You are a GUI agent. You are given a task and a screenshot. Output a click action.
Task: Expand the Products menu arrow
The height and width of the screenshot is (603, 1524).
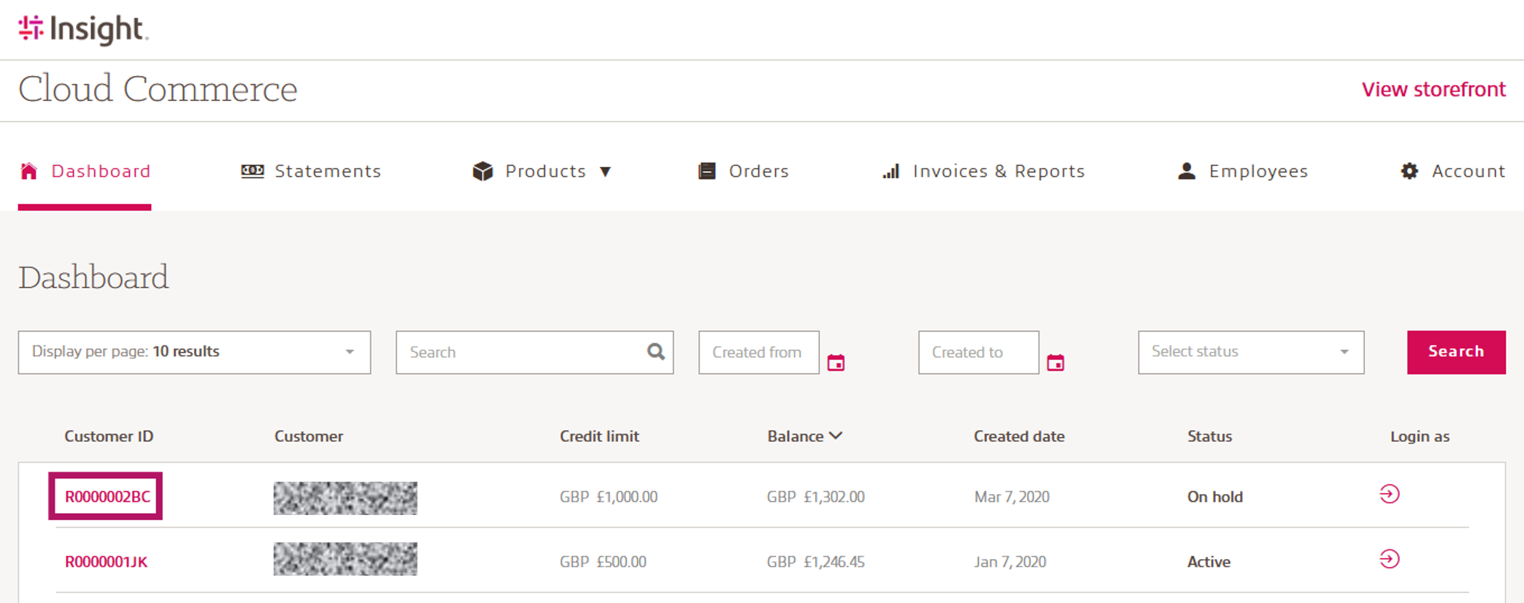click(x=605, y=172)
